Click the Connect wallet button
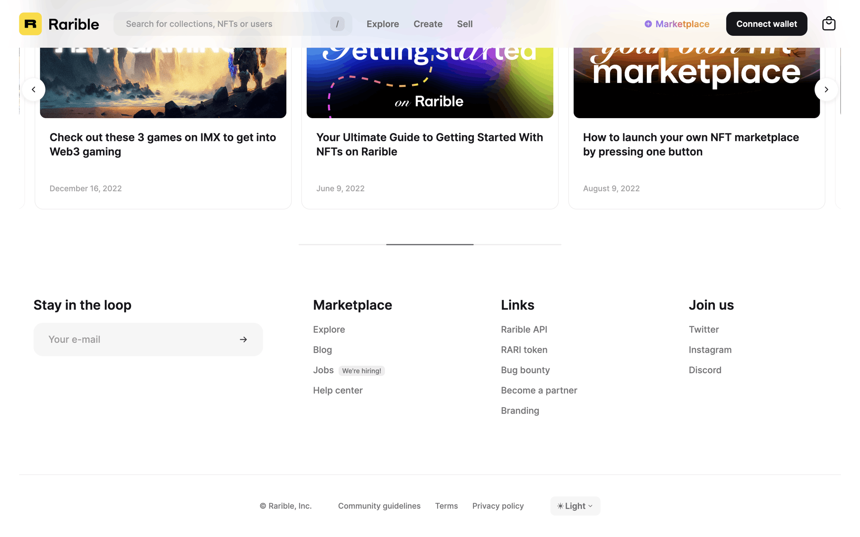 click(766, 24)
